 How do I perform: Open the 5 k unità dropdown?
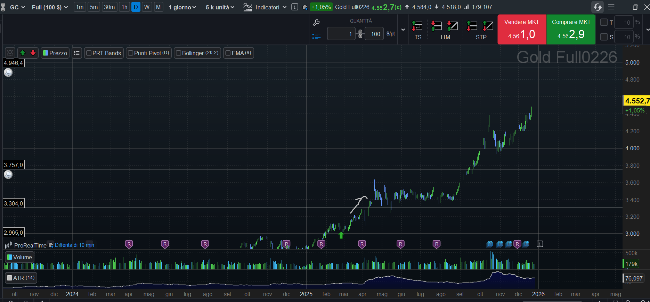click(220, 7)
